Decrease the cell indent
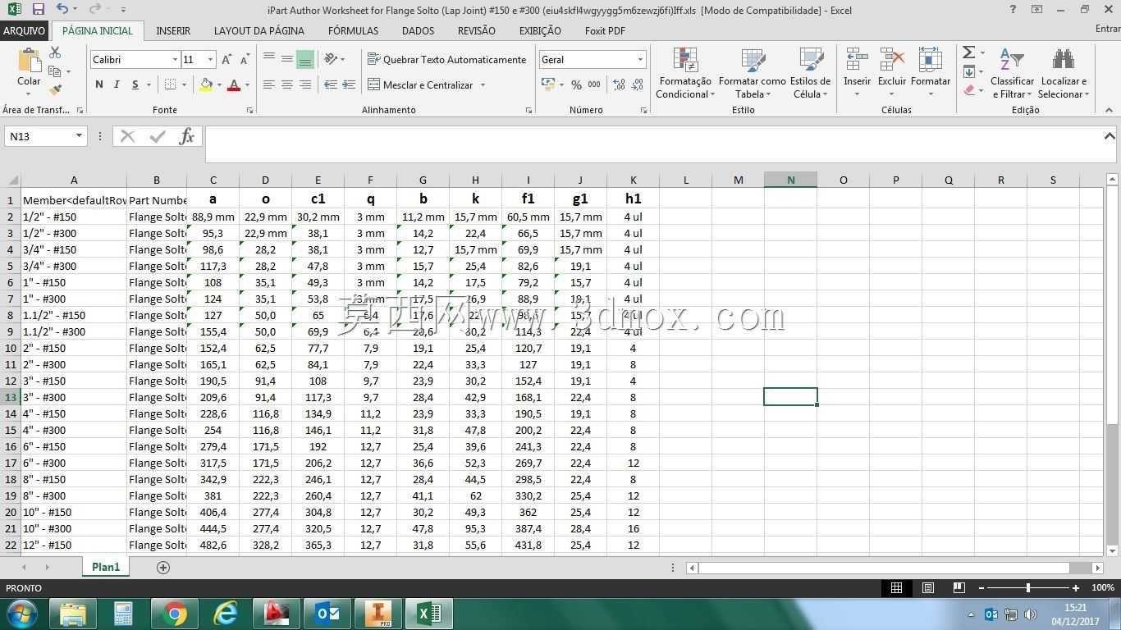Image resolution: width=1121 pixels, height=630 pixels. (x=331, y=84)
